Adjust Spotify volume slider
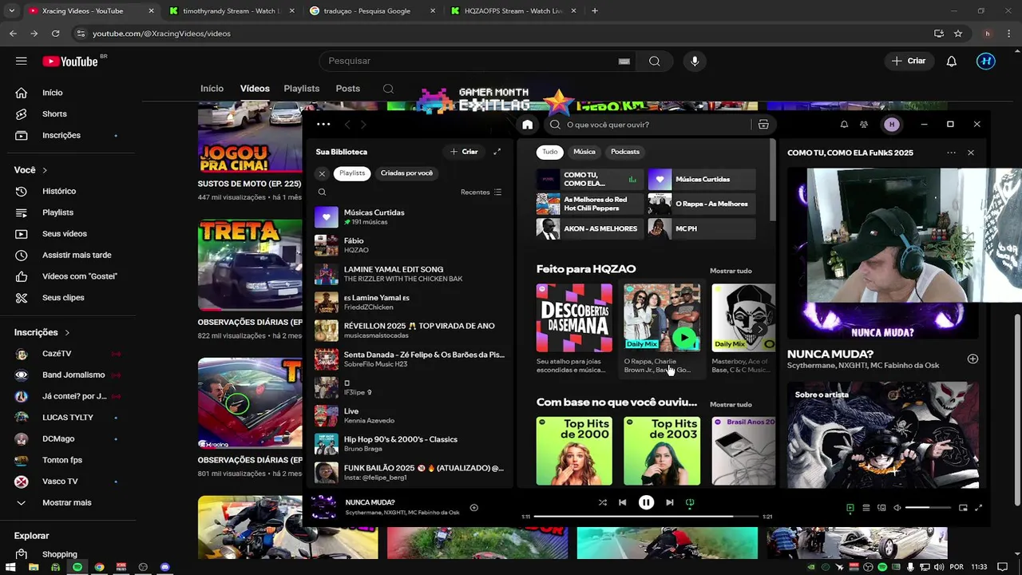The width and height of the screenshot is (1022, 575). pos(929,508)
